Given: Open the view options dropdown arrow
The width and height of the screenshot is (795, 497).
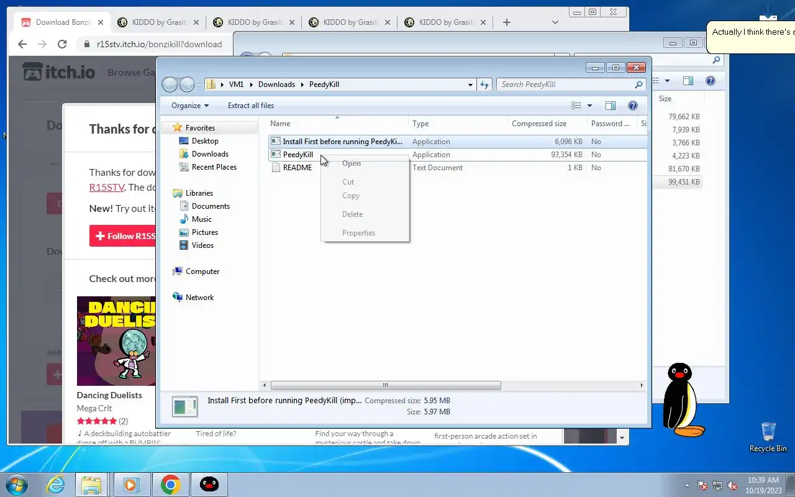Looking at the screenshot, I should [589, 106].
